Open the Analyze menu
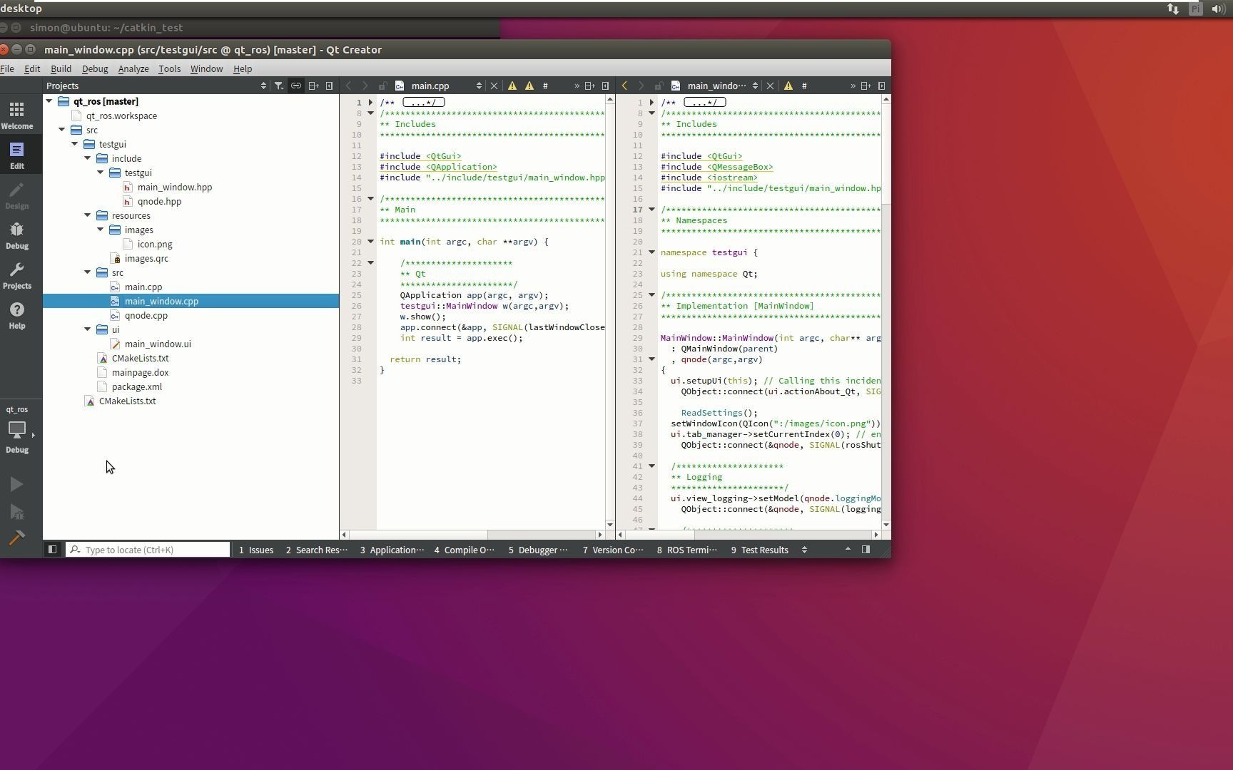The height and width of the screenshot is (770, 1233). (133, 68)
